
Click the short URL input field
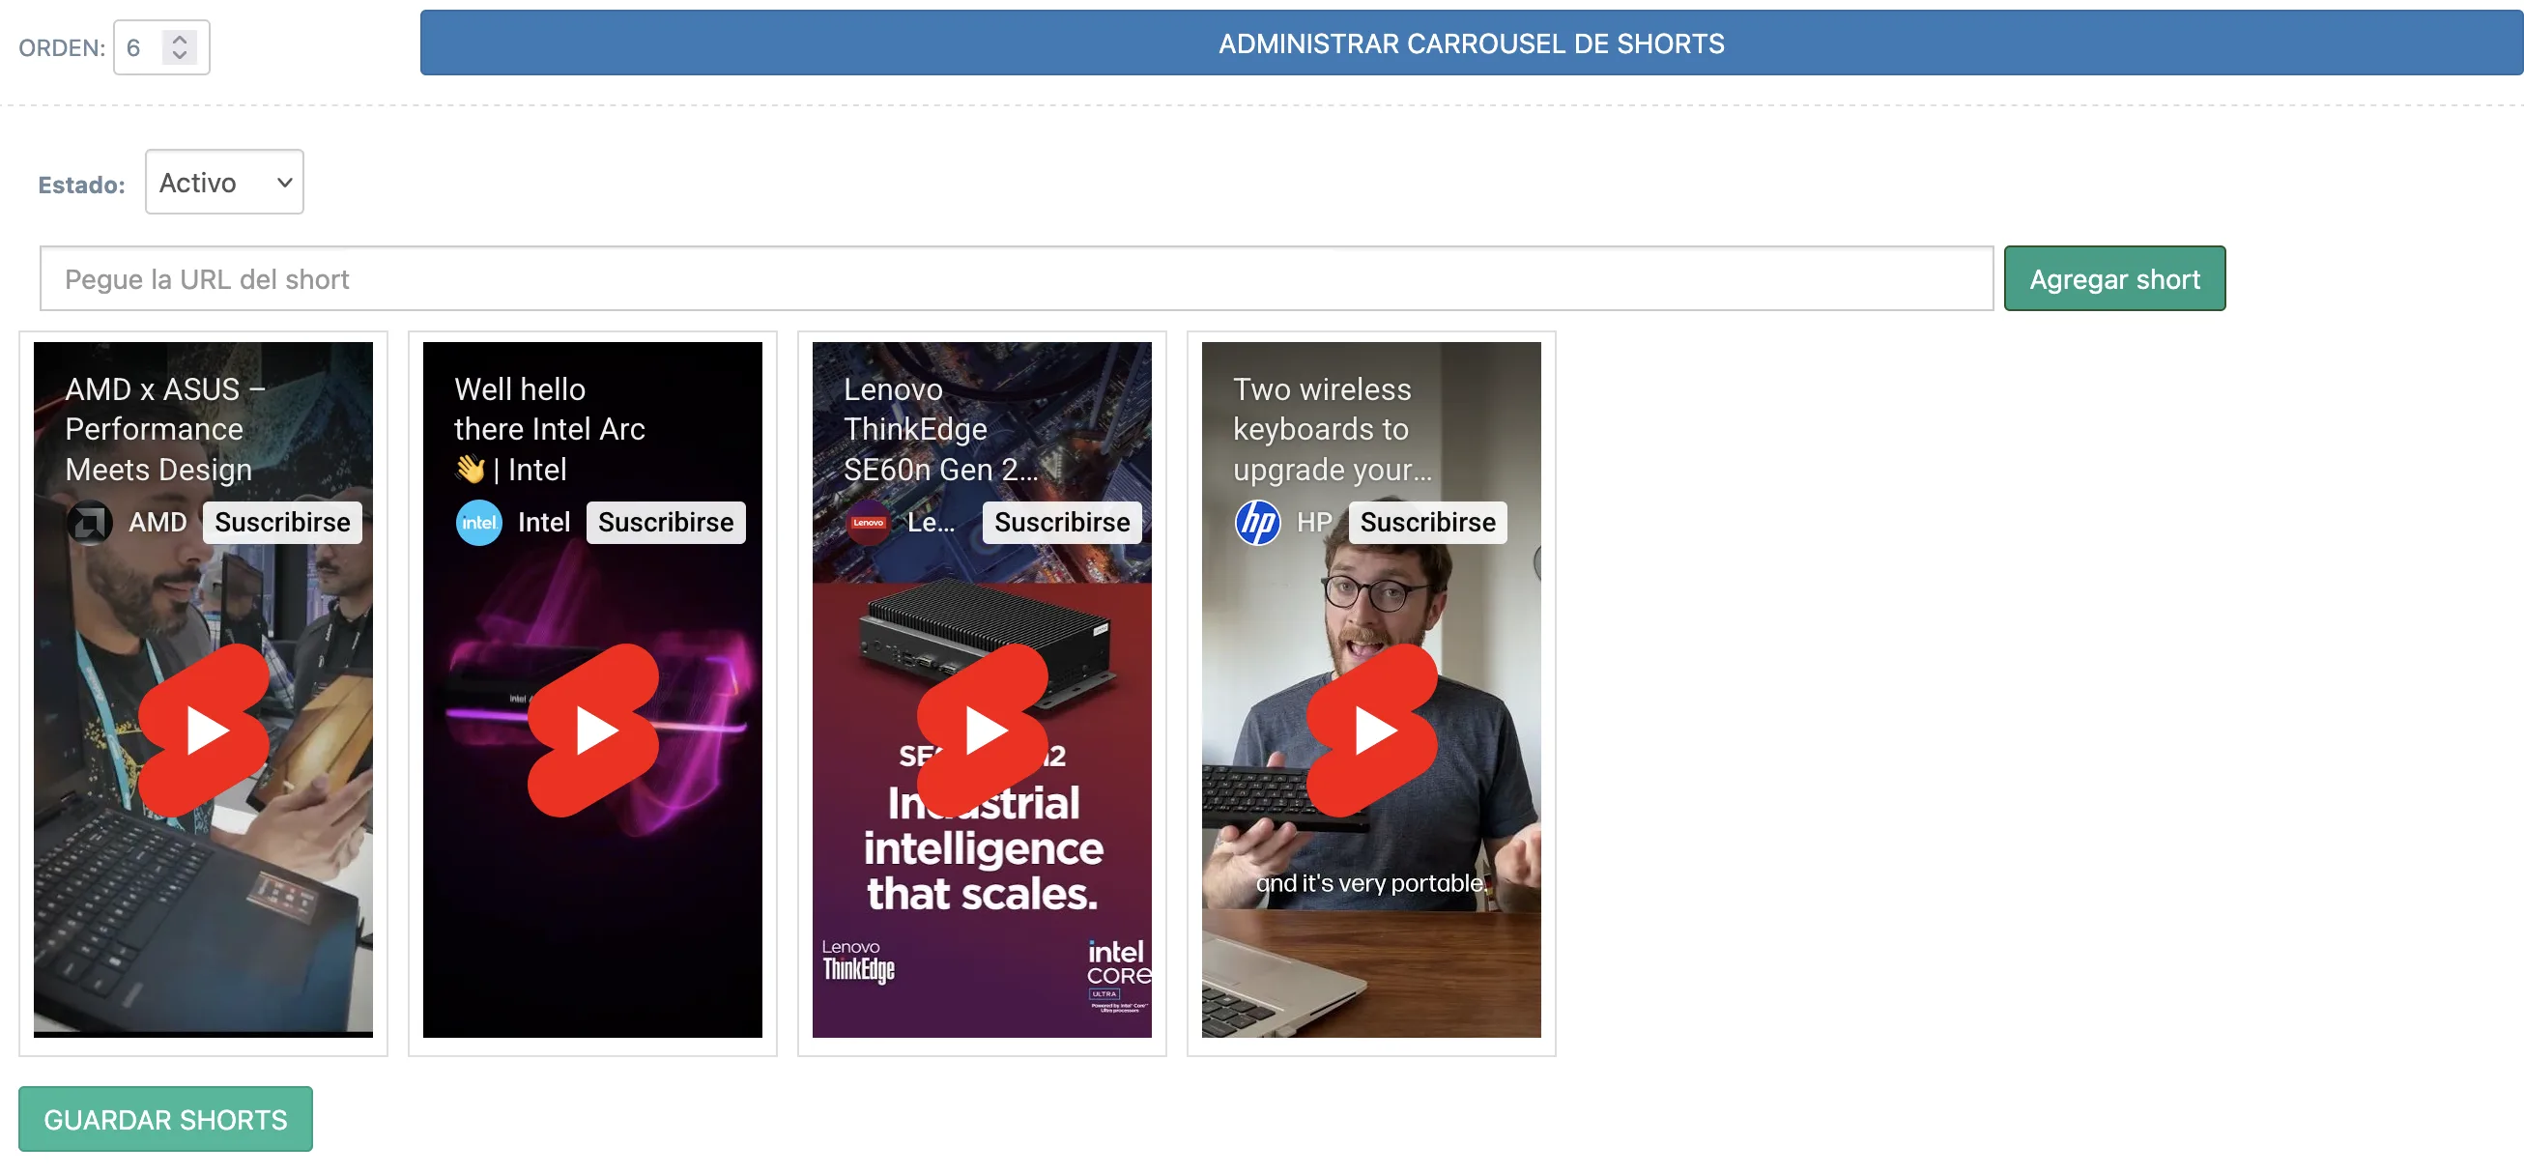pyautogui.click(x=1015, y=279)
